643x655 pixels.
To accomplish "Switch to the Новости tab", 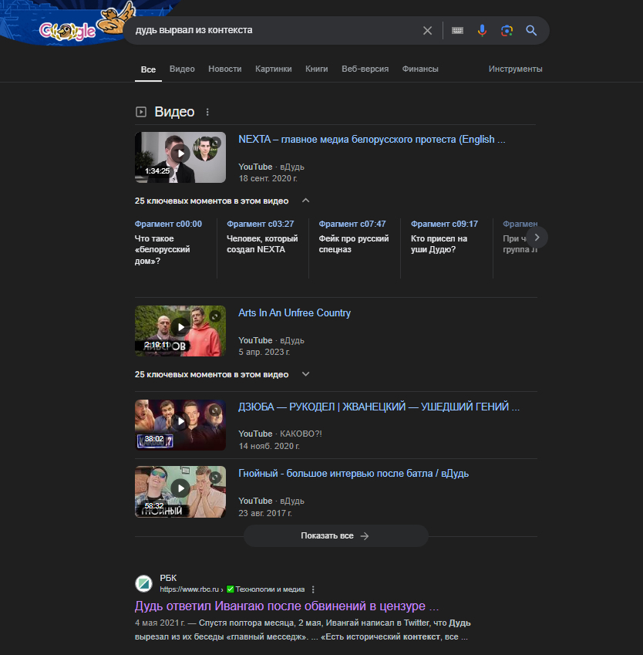I will tap(224, 69).
